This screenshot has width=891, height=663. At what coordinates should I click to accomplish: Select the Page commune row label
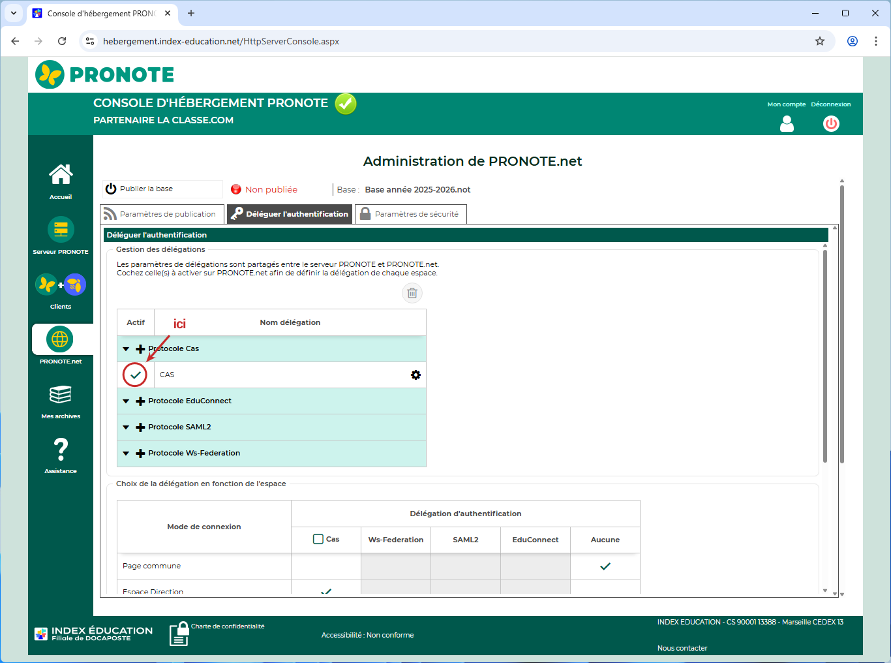pos(151,566)
